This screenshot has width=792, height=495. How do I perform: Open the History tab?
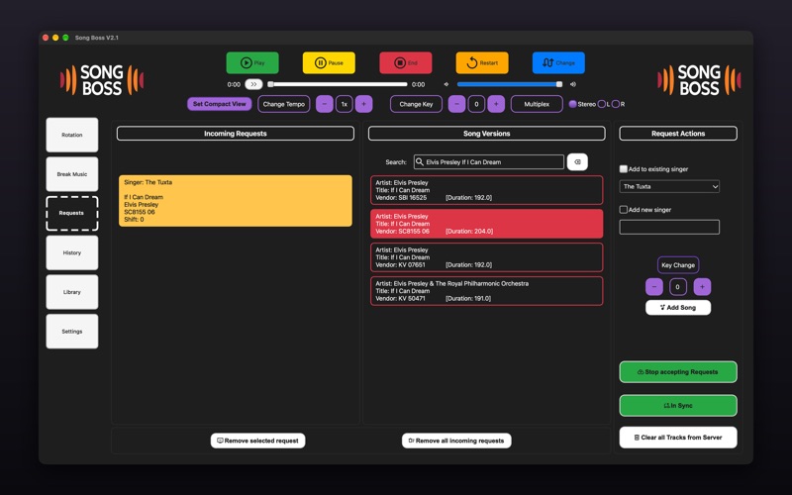(72, 252)
